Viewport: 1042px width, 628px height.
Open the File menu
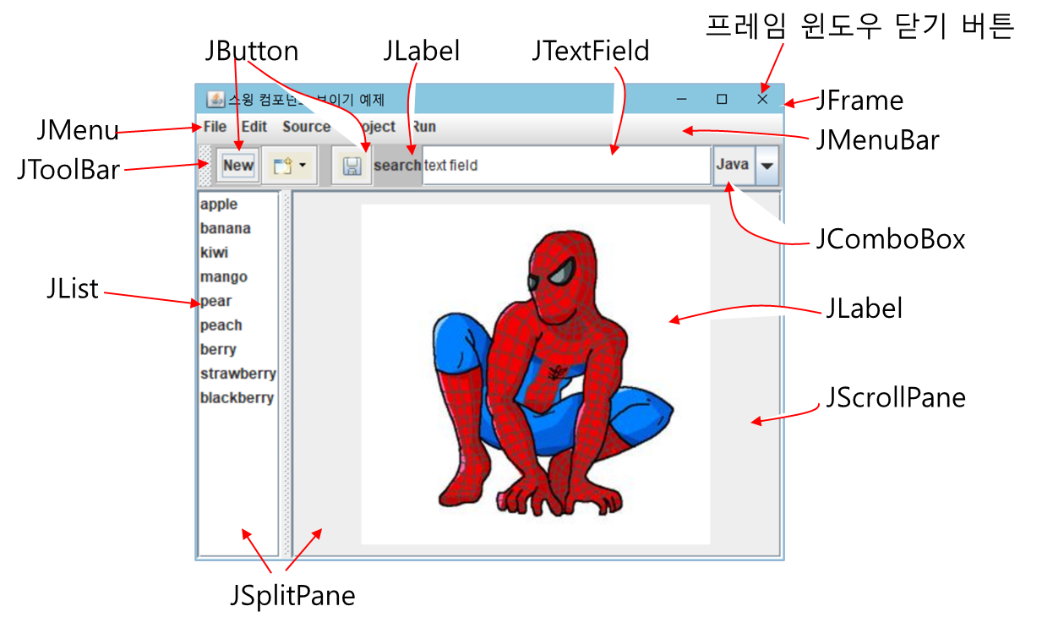click(215, 127)
